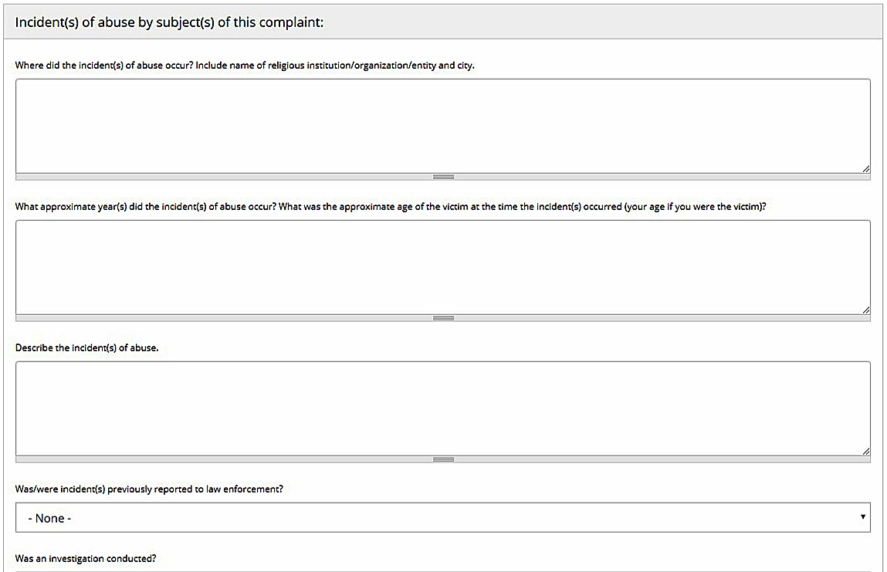The height and width of the screenshot is (572, 887).
Task: Click the 'Include name of religious institution' text
Action: pyautogui.click(x=273, y=65)
